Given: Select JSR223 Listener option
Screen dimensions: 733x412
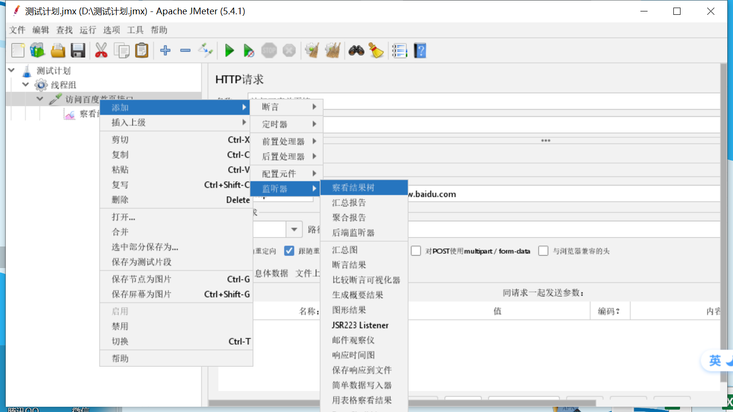Looking at the screenshot, I should click(x=364, y=325).
